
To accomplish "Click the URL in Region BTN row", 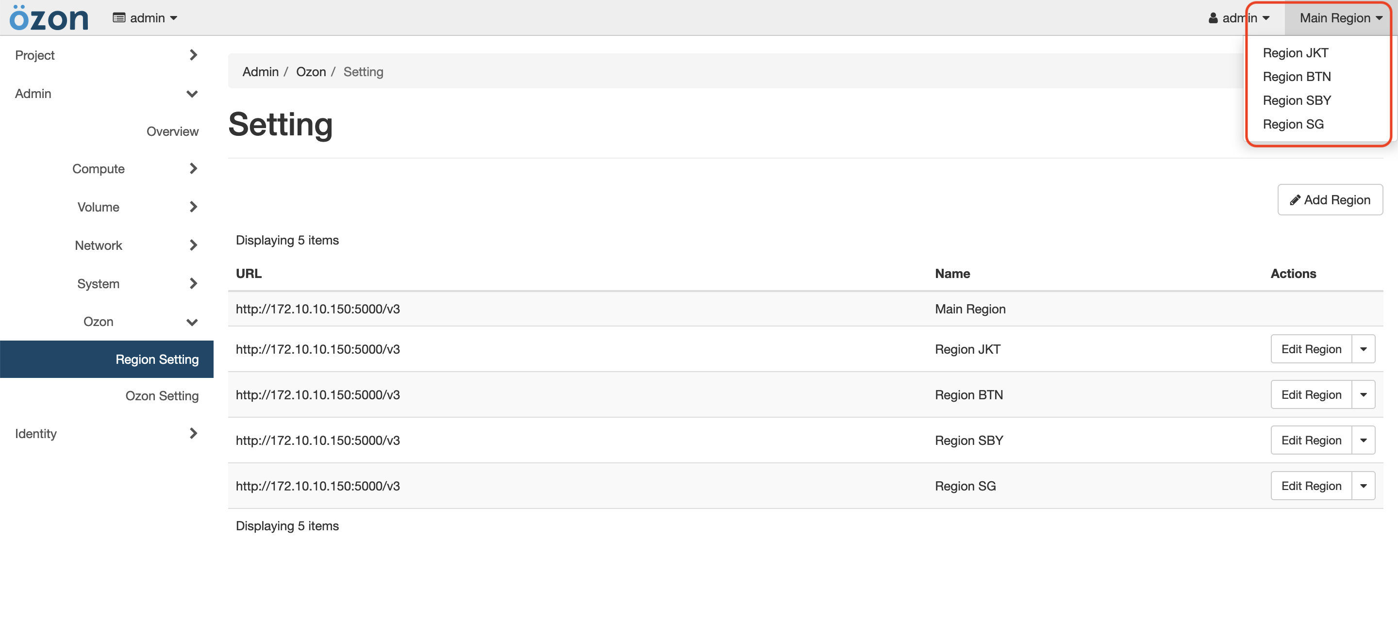I will pos(317,394).
